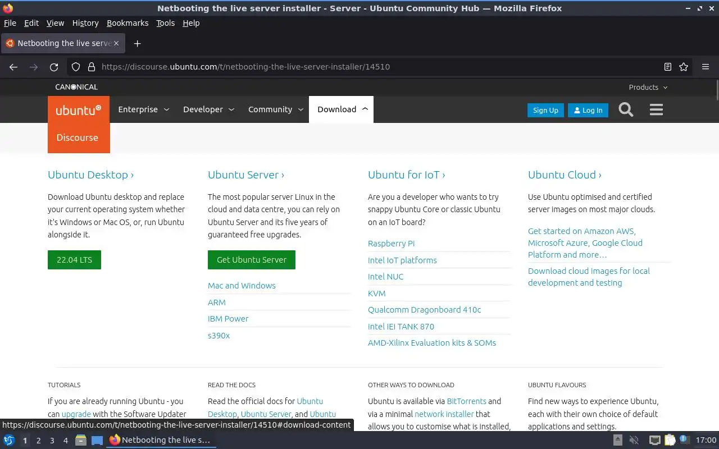Click the muted volume tray icon

coord(634,440)
